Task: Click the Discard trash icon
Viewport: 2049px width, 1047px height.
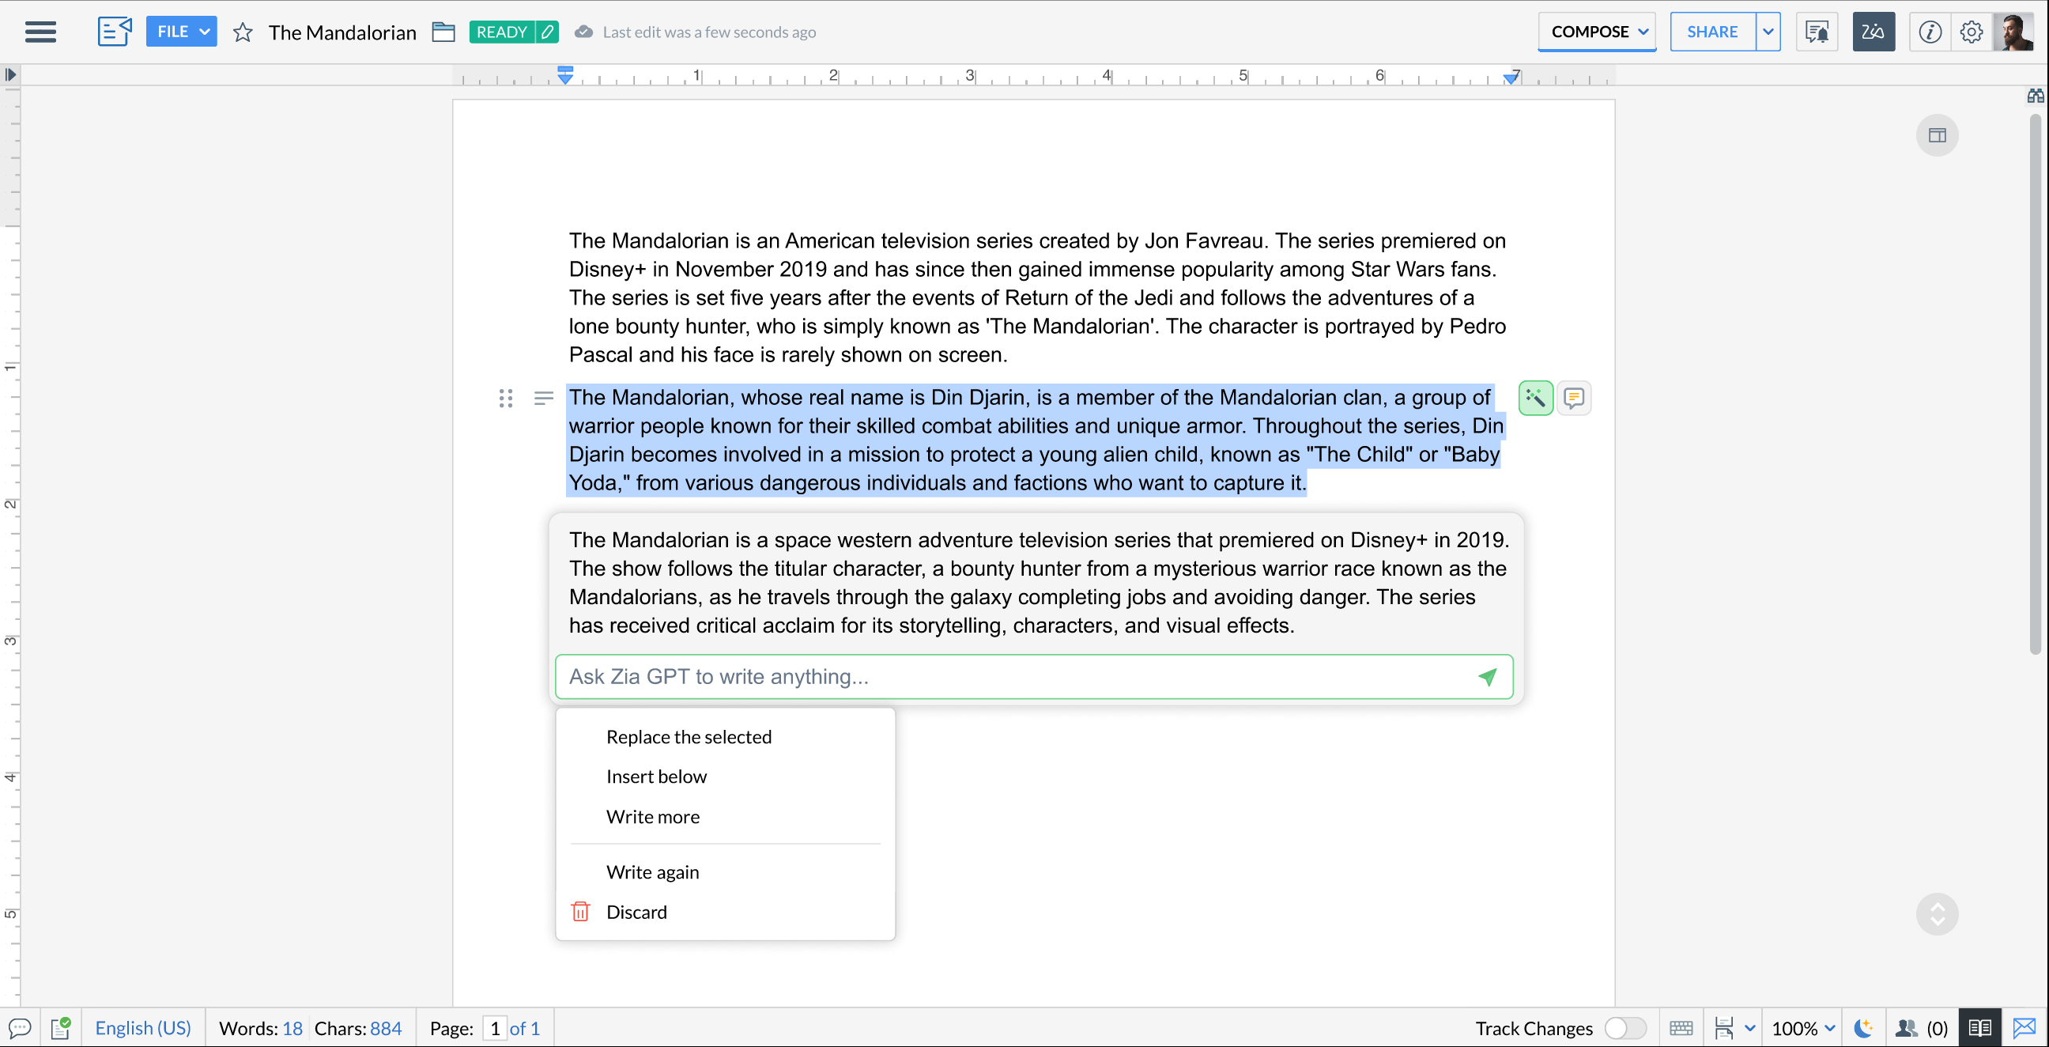Action: [x=581, y=912]
